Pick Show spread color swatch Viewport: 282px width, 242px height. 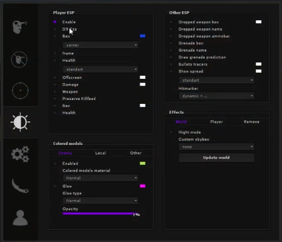259,71
